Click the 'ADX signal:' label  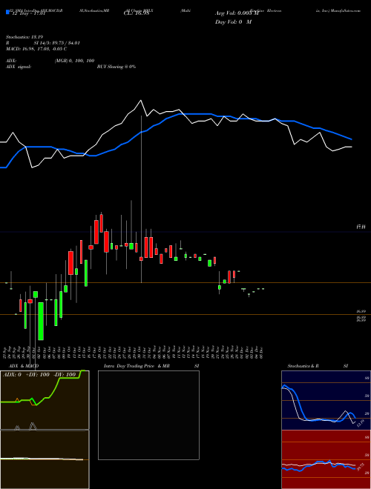point(19,67)
